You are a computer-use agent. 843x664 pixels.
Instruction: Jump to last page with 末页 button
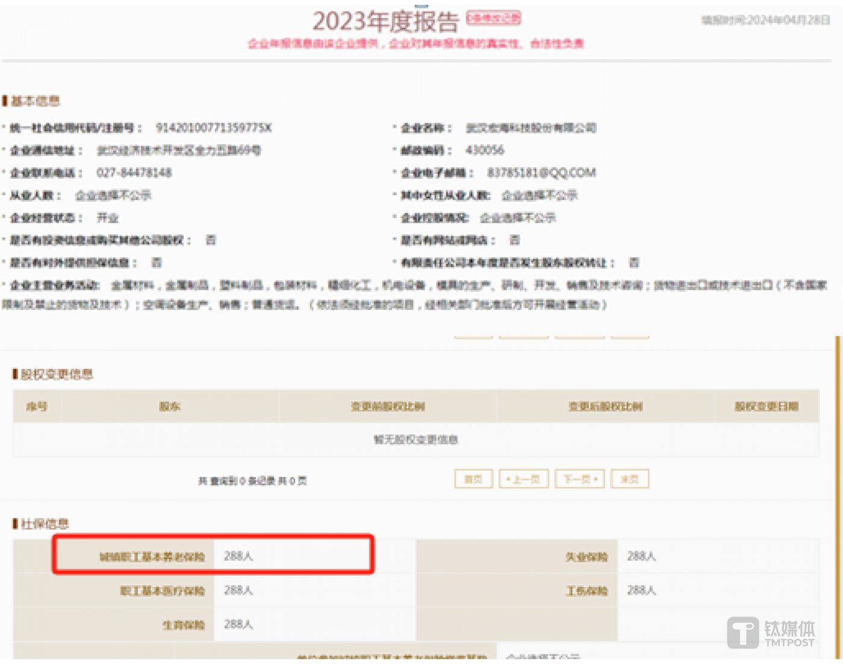[629, 479]
